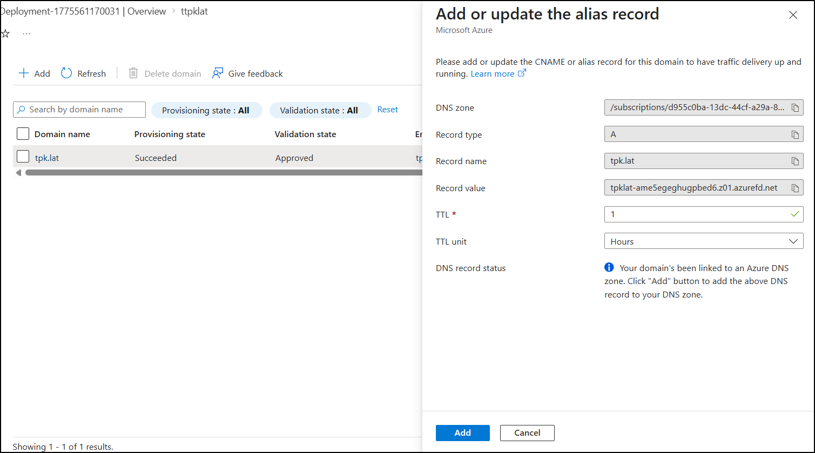Close the alias record panel
Image resolution: width=815 pixels, height=453 pixels.
(x=793, y=15)
